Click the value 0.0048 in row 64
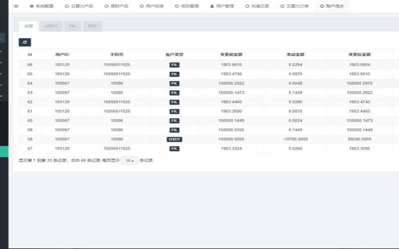 [x=295, y=83]
